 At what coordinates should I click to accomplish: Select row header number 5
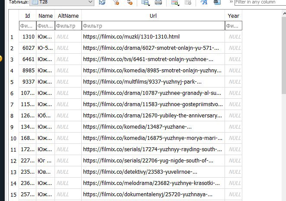(x=14, y=82)
